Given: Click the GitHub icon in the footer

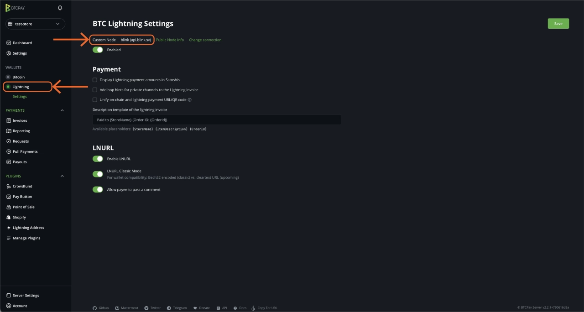Looking at the screenshot, I should 94,308.
